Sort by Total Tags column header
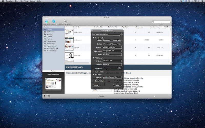Screen dimensions: 205x128 [167, 27]
